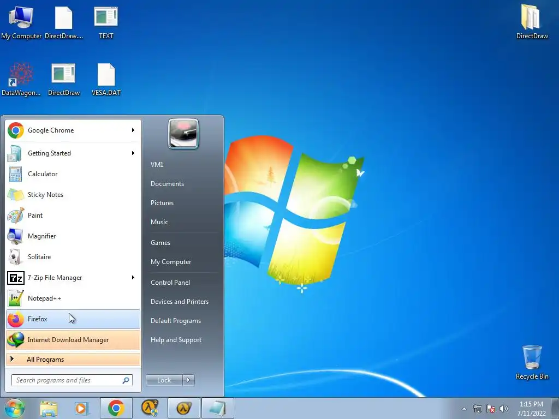Screen dimensions: 559x419
Task: Open Sticky Notes from Start menu
Action: [73, 195]
